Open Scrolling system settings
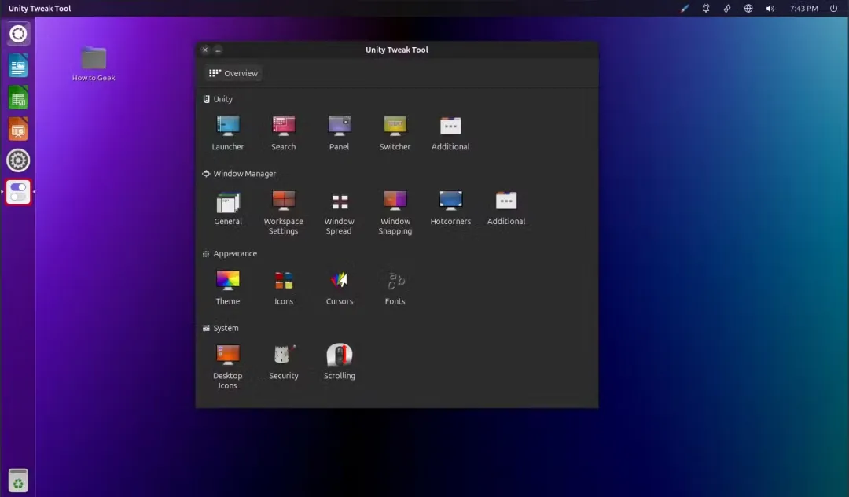 coord(340,363)
